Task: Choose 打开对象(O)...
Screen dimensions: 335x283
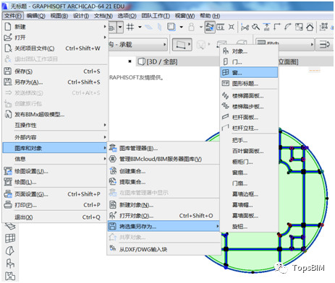Action: [x=164, y=216]
